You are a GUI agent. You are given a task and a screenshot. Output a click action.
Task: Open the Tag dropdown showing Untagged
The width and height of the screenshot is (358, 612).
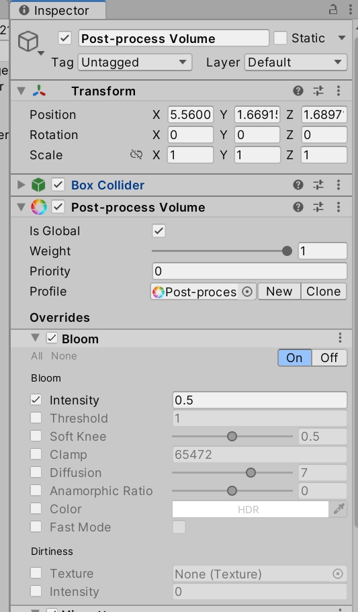point(135,62)
